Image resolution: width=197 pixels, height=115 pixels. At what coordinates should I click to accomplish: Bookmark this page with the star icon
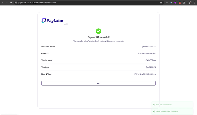(x=161, y=2)
